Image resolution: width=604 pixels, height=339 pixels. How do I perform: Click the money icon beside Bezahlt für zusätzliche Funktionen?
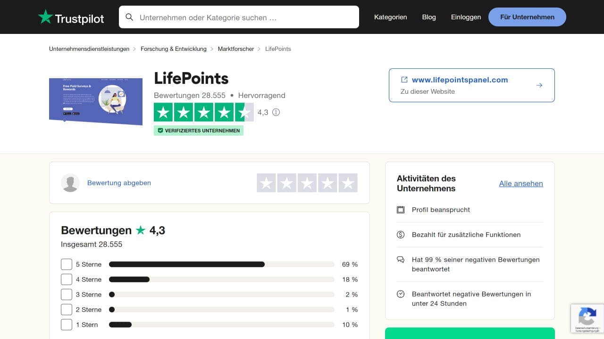[x=401, y=234]
